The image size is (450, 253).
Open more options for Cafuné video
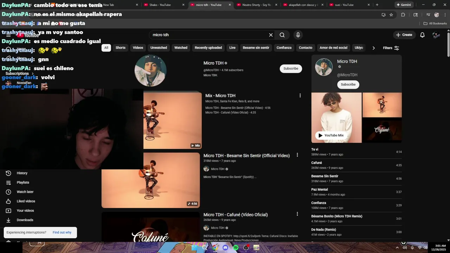click(x=297, y=214)
